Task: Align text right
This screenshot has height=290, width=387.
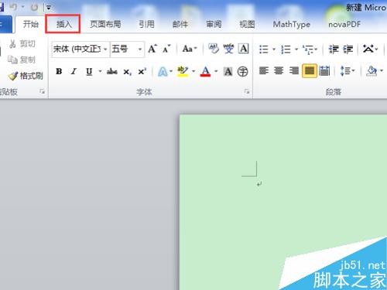Action: (294, 70)
